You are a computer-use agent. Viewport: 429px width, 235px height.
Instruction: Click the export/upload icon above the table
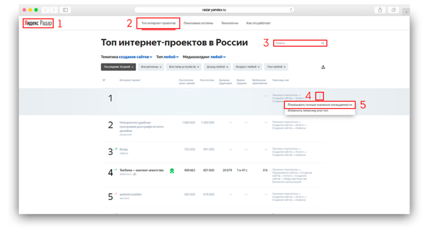click(323, 67)
